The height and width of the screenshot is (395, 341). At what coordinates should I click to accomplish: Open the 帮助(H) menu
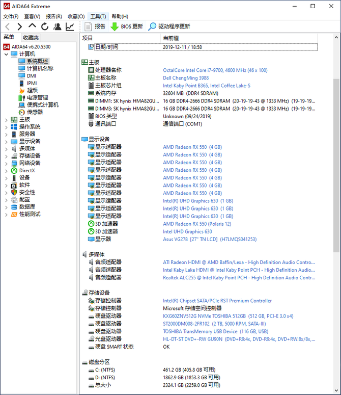pyautogui.click(x=120, y=16)
